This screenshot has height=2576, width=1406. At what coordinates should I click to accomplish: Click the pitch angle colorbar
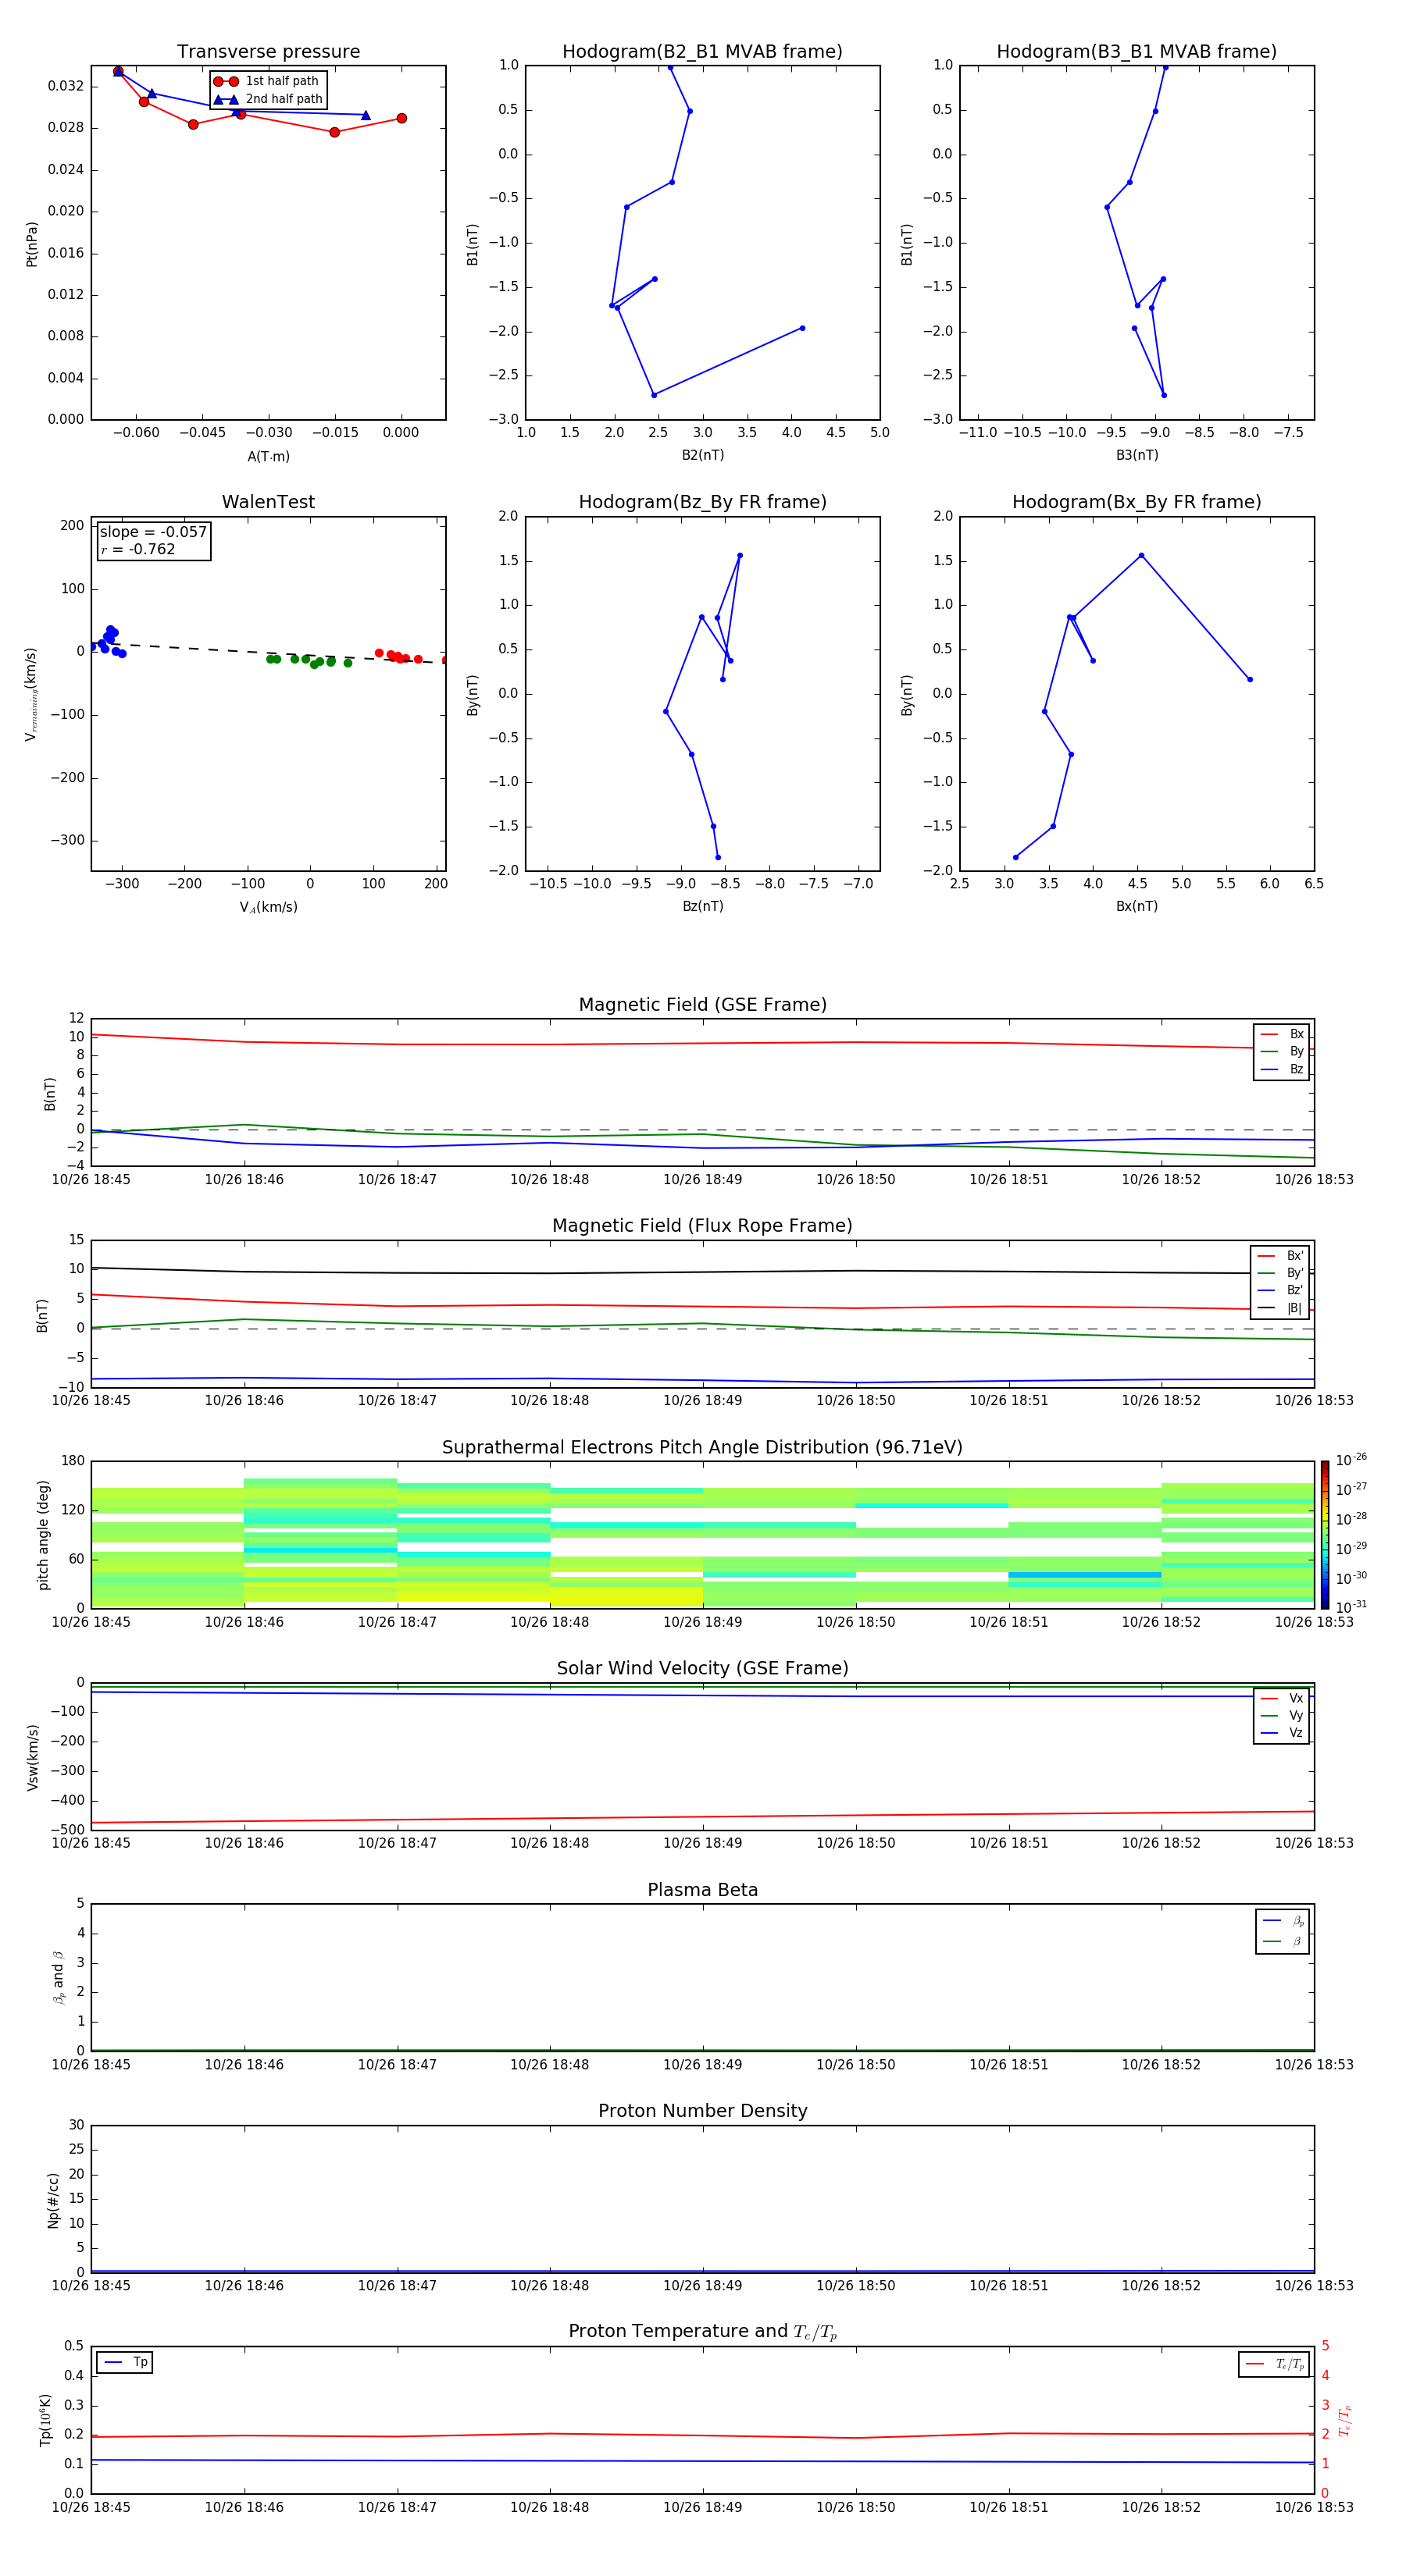coord(1325,1534)
